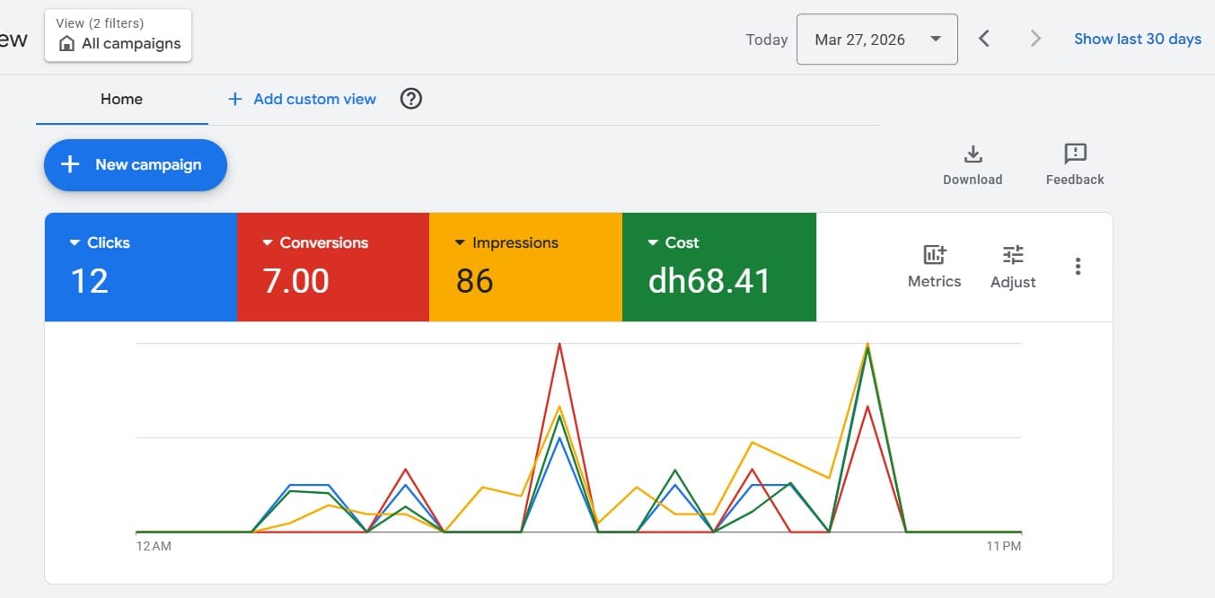Open the Mar 27, 2026 date dropdown
This screenshot has height=598, width=1215.
click(876, 40)
